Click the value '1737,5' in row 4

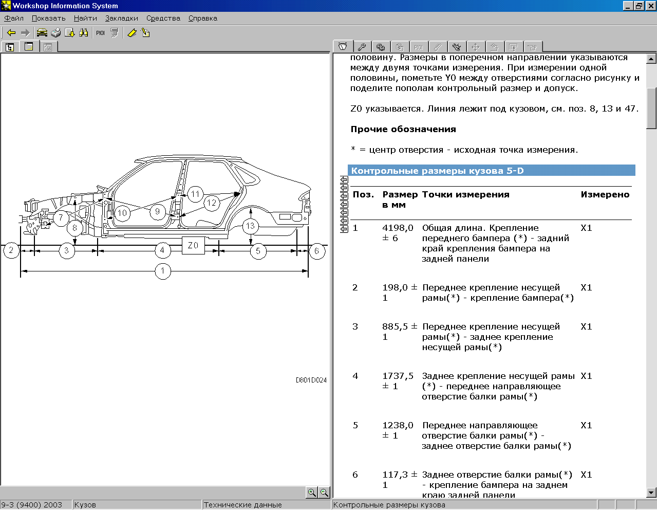click(x=398, y=376)
